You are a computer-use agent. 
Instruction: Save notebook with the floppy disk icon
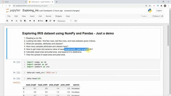pos(7,21)
